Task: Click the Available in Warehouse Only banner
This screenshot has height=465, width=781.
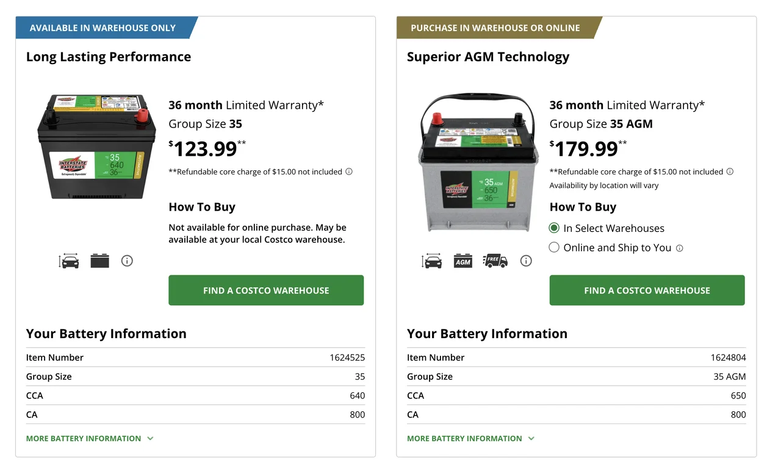Action: click(103, 28)
